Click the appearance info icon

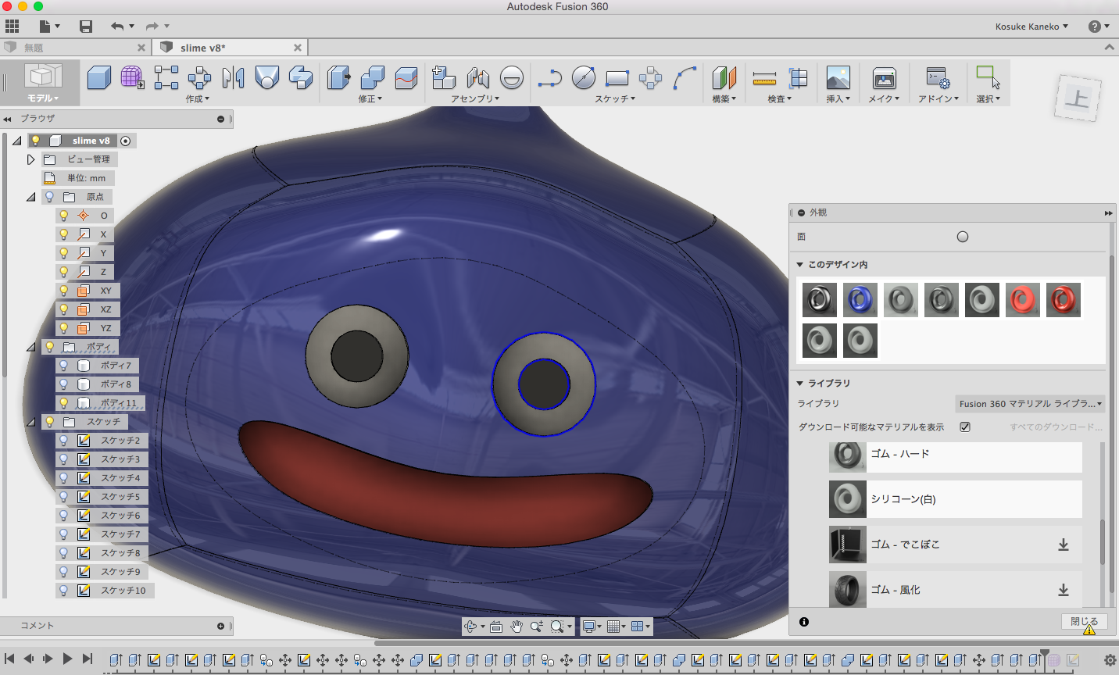804,622
